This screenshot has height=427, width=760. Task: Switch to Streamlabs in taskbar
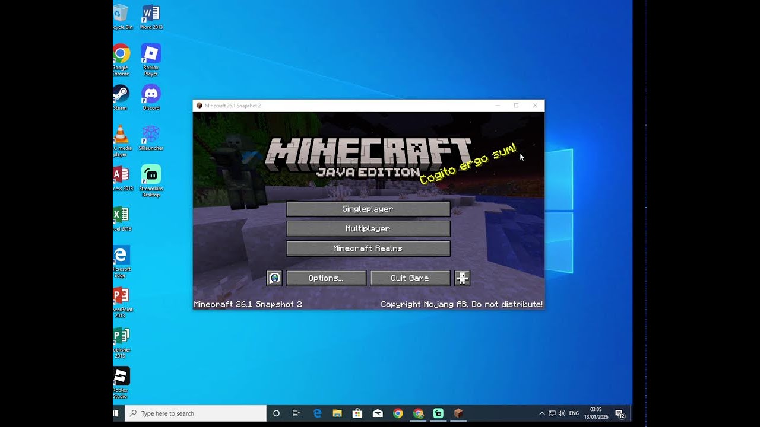pos(438,413)
